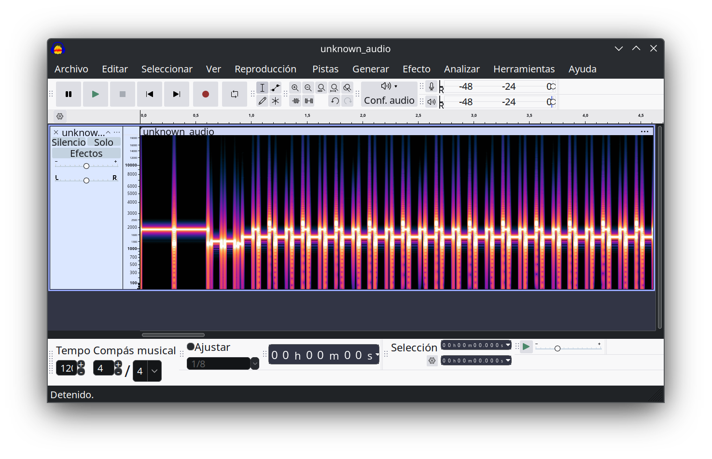This screenshot has height=459, width=712.
Task: Open the Generar menu
Action: pos(370,69)
